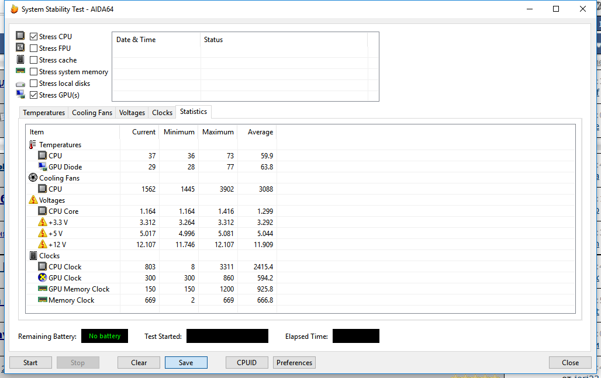Open the CPUID panel button
The height and width of the screenshot is (378, 601).
coord(247,363)
